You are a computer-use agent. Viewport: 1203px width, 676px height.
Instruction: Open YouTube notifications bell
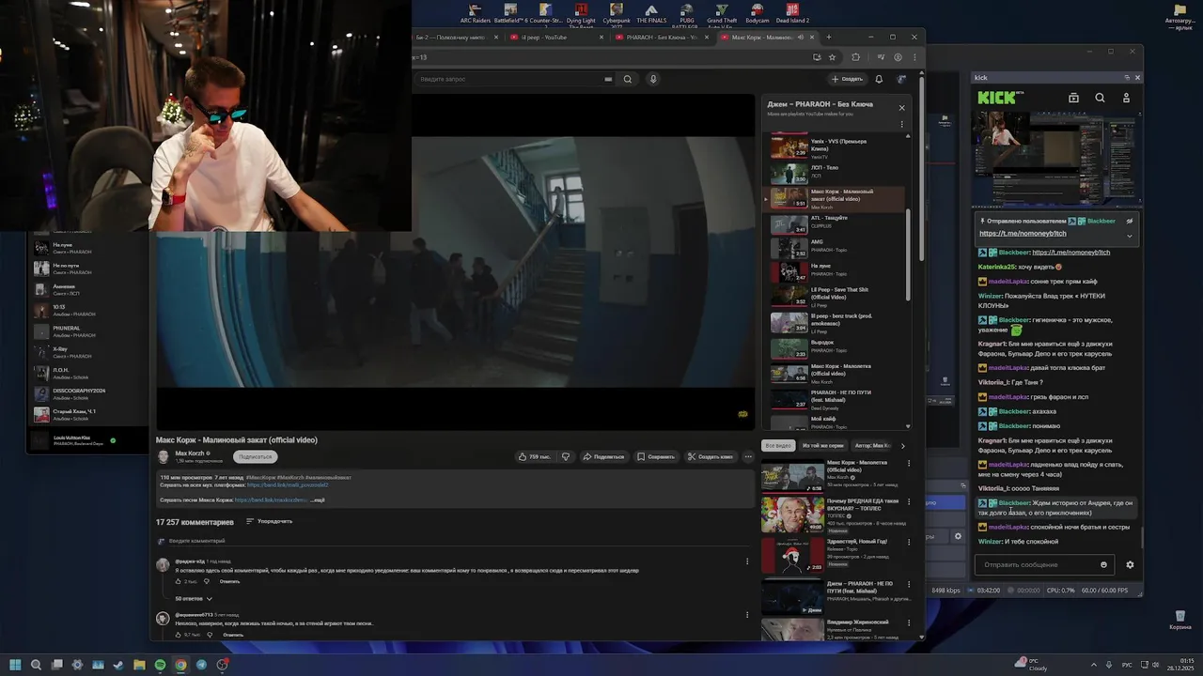point(879,79)
